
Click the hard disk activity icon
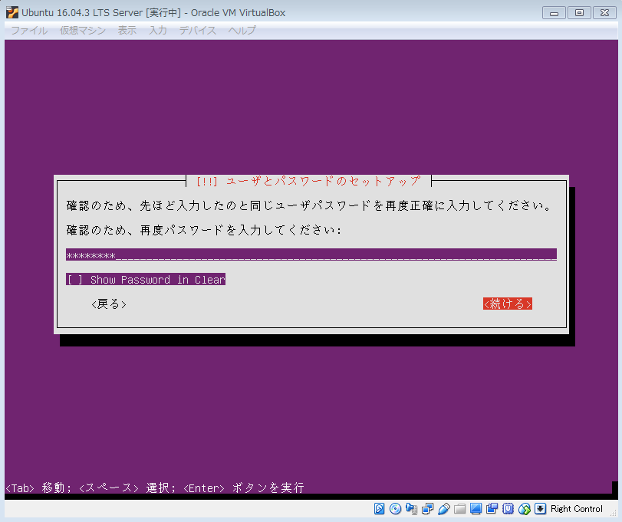click(x=380, y=509)
